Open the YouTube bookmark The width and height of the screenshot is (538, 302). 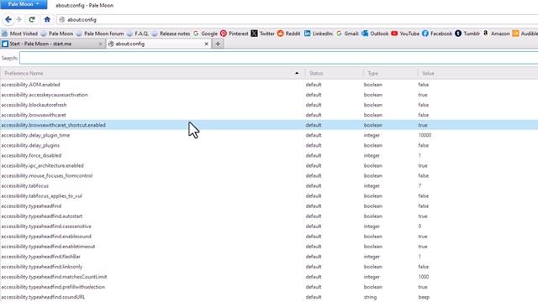point(405,34)
